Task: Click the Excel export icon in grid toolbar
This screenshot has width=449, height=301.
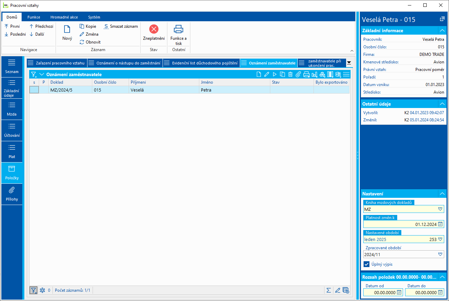Action: click(x=338, y=74)
